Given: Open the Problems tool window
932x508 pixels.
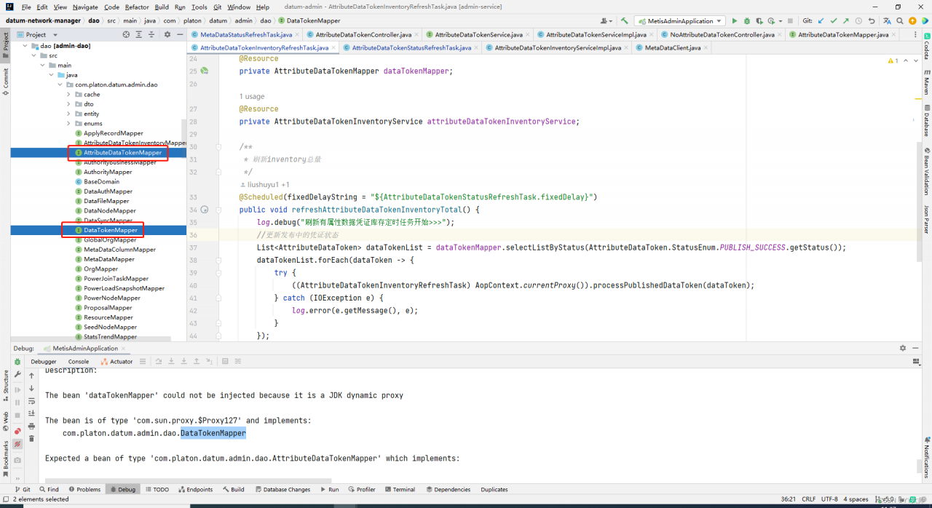Looking at the screenshot, I should (x=84, y=489).
